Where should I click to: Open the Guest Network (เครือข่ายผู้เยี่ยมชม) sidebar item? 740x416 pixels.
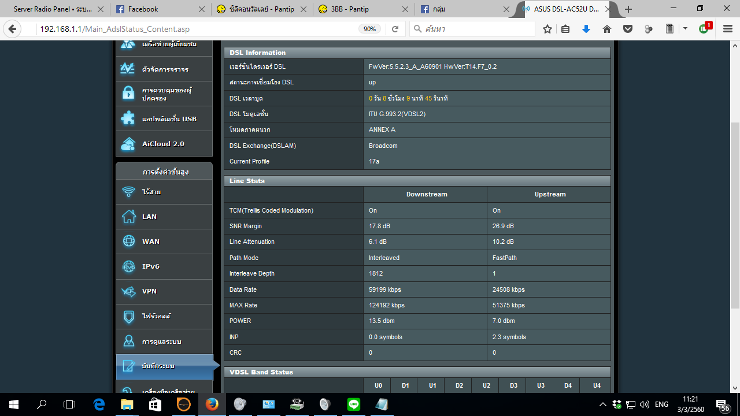tap(164, 47)
